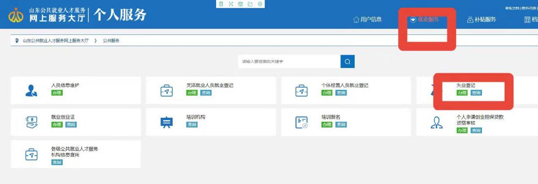The height and width of the screenshot is (184, 538).
Task: Click the 培训报名 form icon
Action: coord(302,122)
